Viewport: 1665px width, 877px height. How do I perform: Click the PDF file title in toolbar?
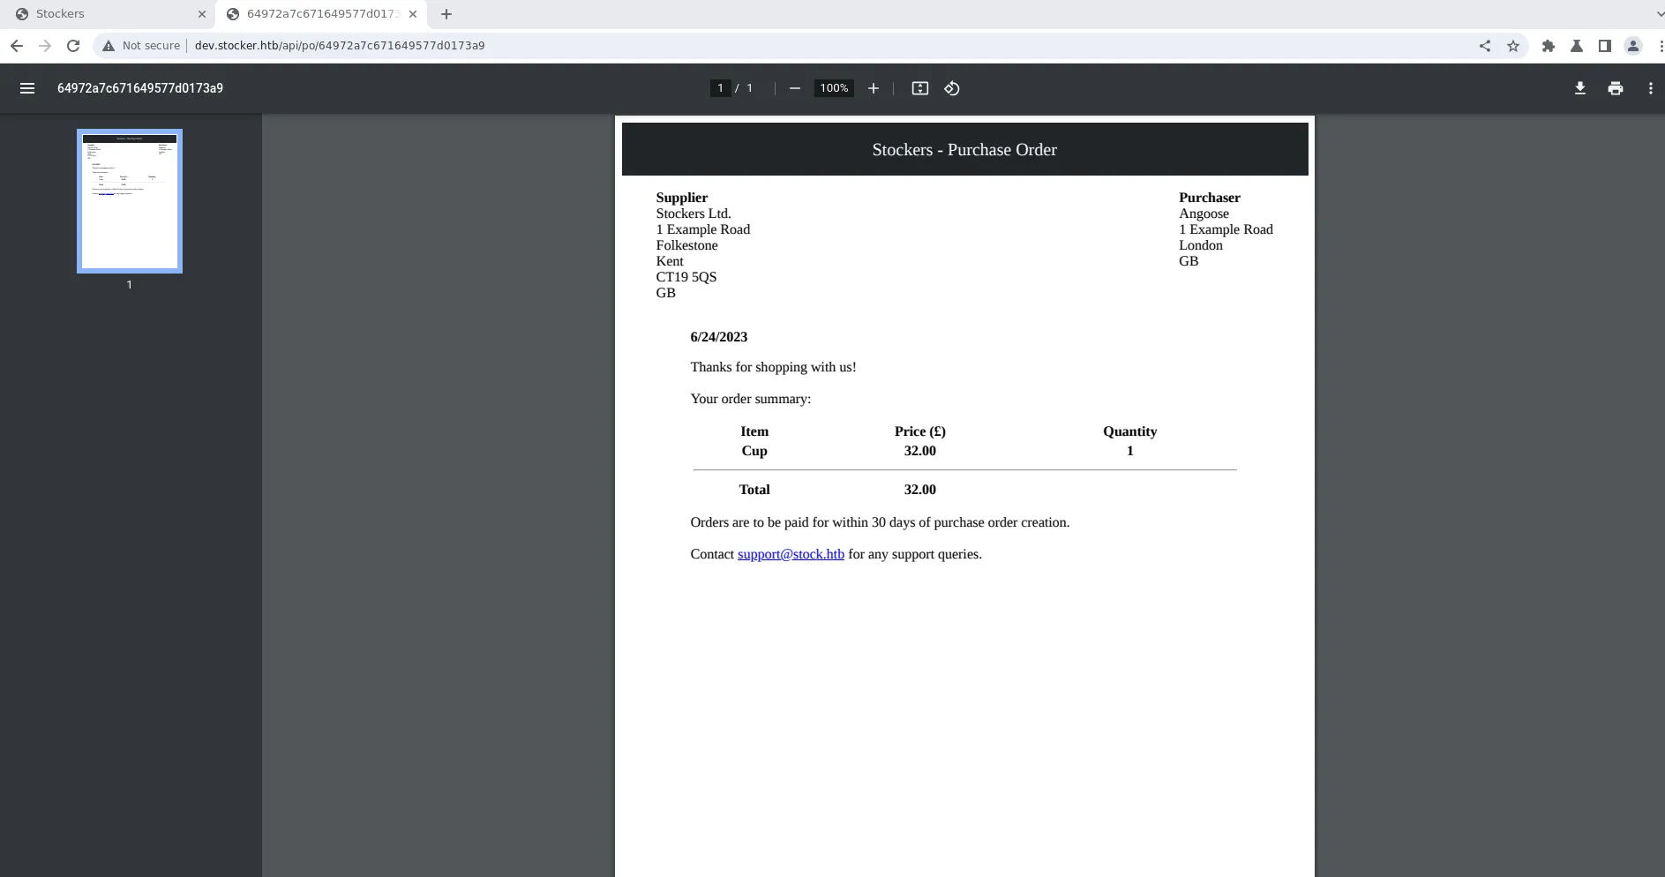140,88
